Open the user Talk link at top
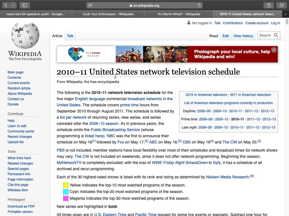Image resolution: width=289 pixels, height=216 pixels. [217, 23]
